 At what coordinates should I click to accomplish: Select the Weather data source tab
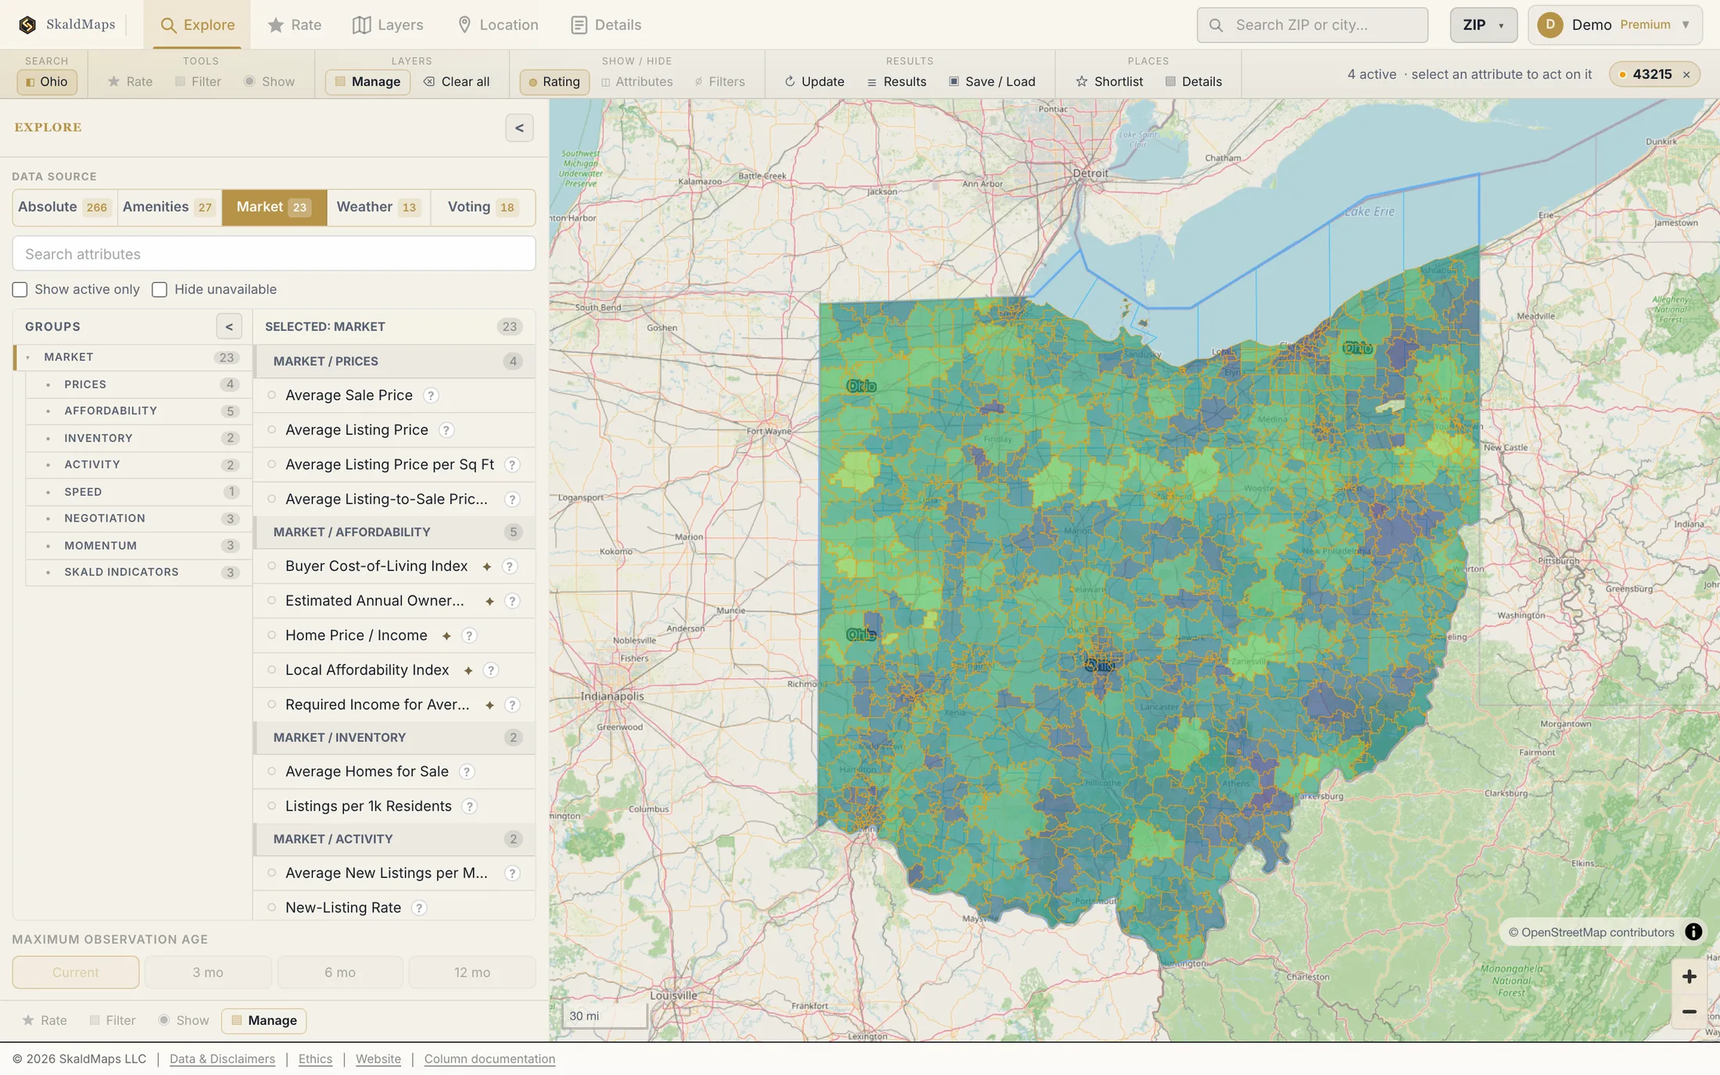tap(378, 207)
